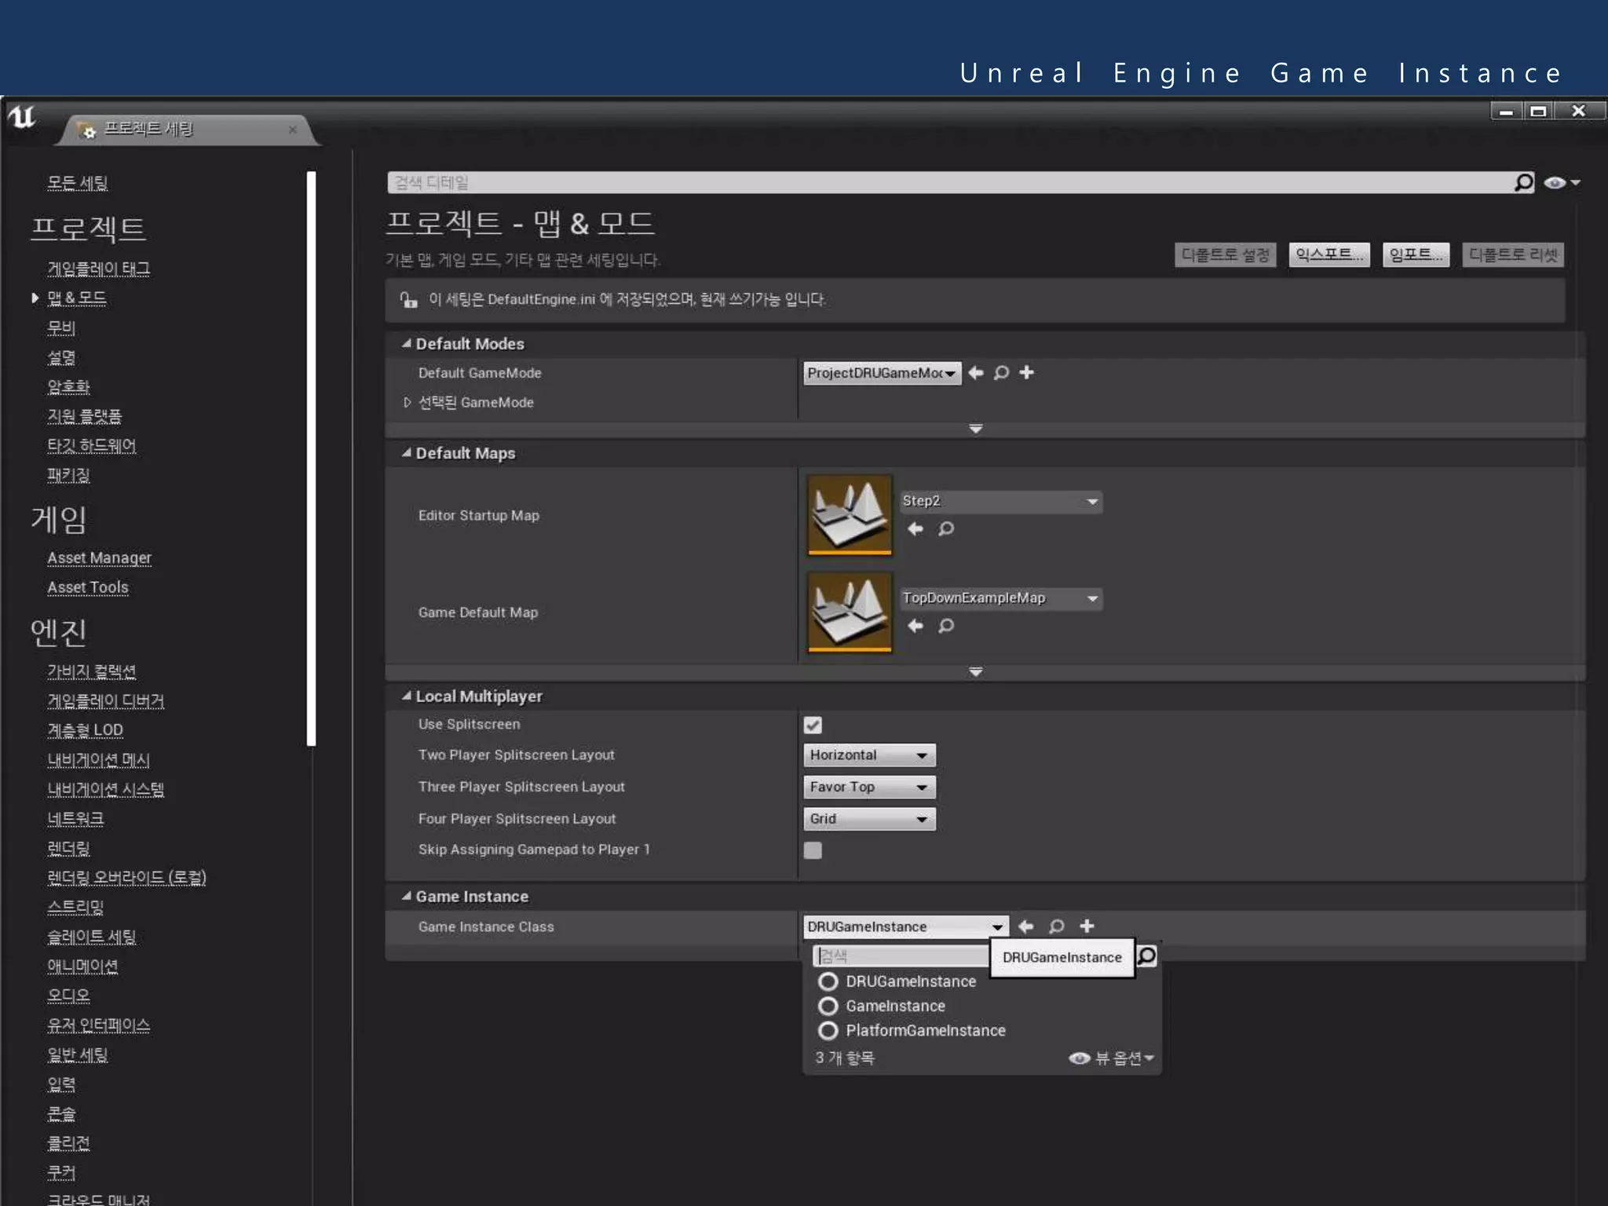Click the plus icon next to Game Instance Class
This screenshot has height=1206, width=1608.
click(1087, 926)
